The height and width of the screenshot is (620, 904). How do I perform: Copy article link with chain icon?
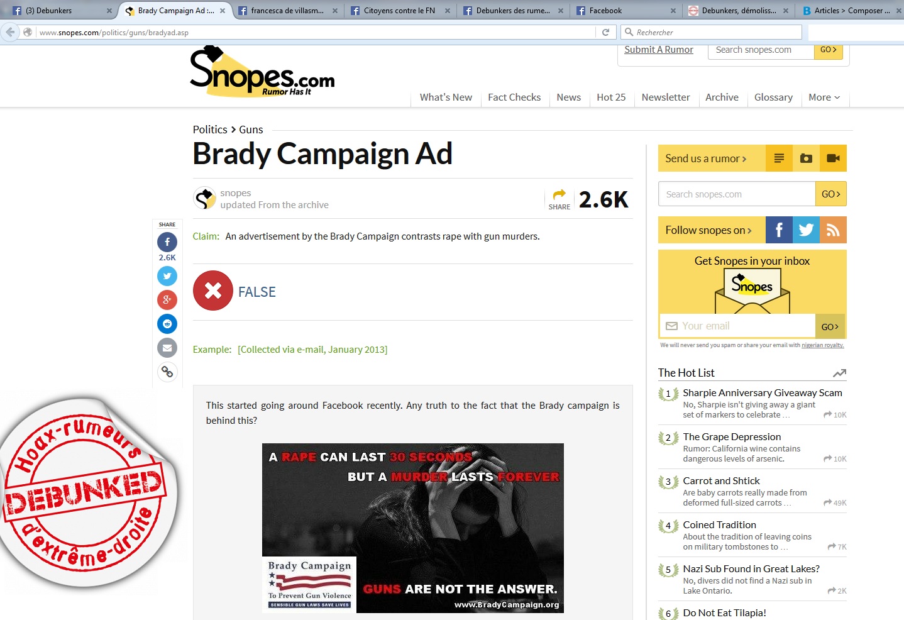[x=167, y=372]
